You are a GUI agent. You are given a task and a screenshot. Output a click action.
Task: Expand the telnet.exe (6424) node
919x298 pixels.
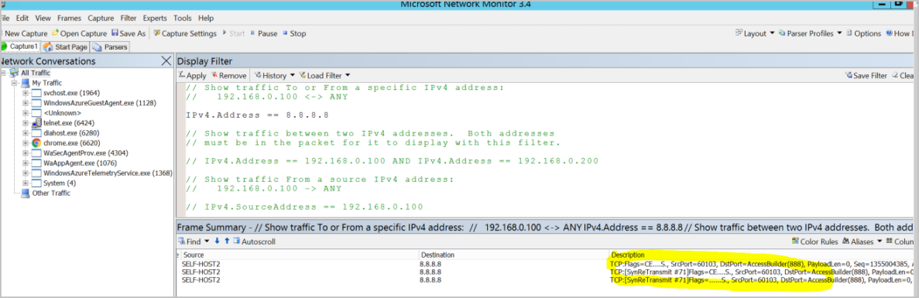(x=26, y=123)
